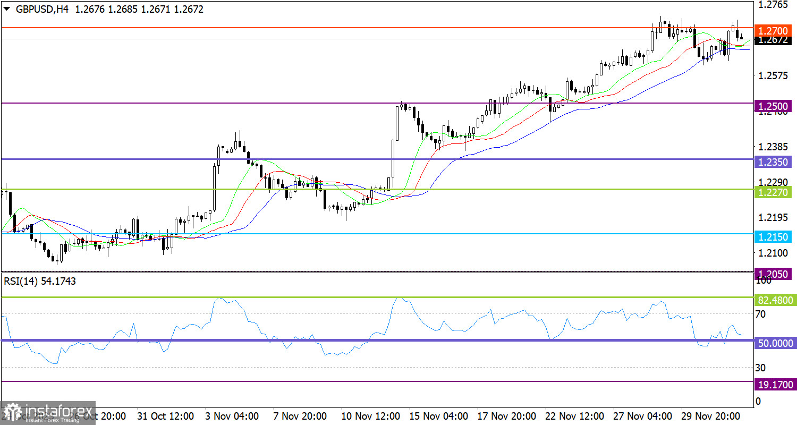Click the 1.2385 price scale value
This screenshot has height=425, width=797.
coord(773,146)
